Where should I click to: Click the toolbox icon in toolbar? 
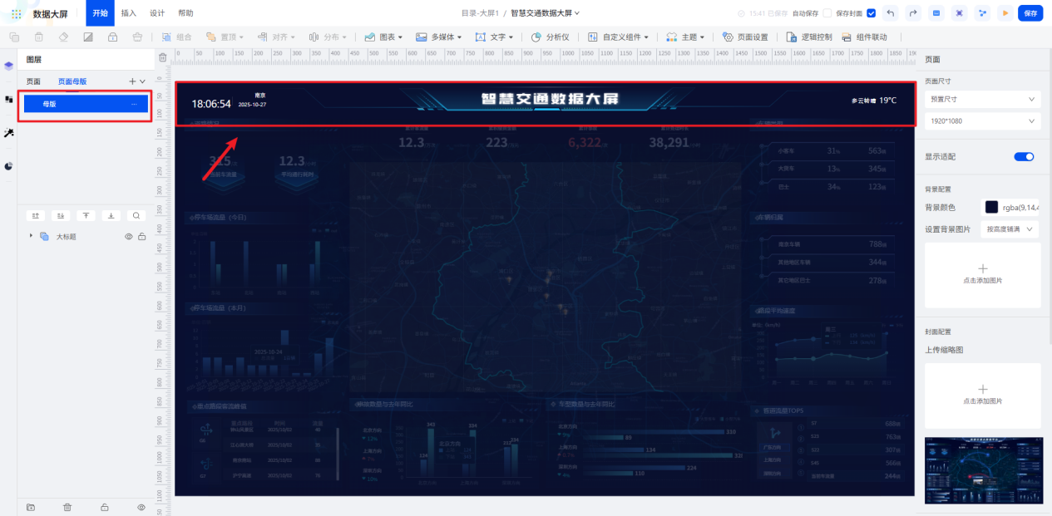(x=138, y=37)
